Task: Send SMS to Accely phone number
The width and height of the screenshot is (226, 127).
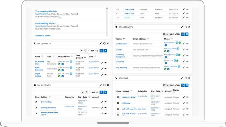Action: pyautogui.click(x=178, y=48)
